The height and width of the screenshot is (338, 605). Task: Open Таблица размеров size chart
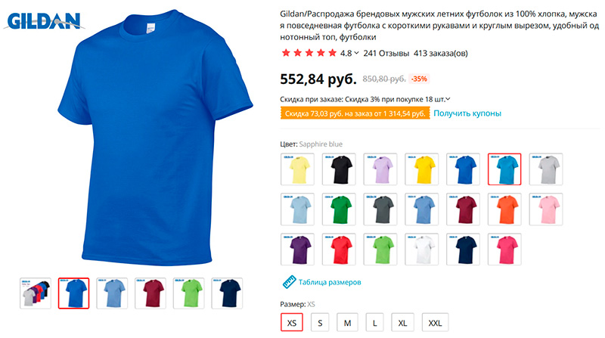coord(330,282)
